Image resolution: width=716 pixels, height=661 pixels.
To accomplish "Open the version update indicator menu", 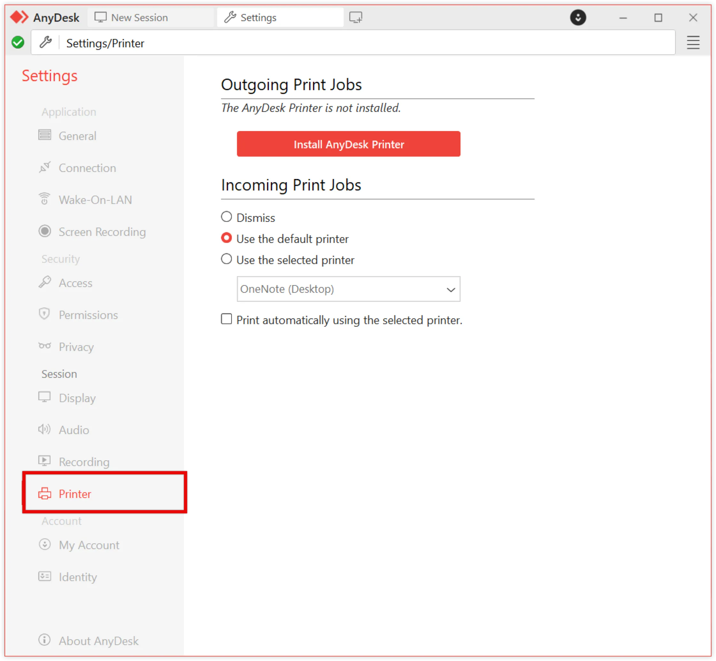I will pos(578,17).
